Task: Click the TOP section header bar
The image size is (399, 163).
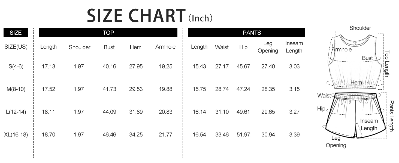Action: pos(108,33)
